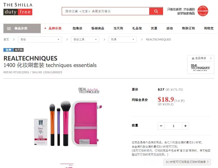
Task: Click the red search magnifier button
Action: [156, 11]
